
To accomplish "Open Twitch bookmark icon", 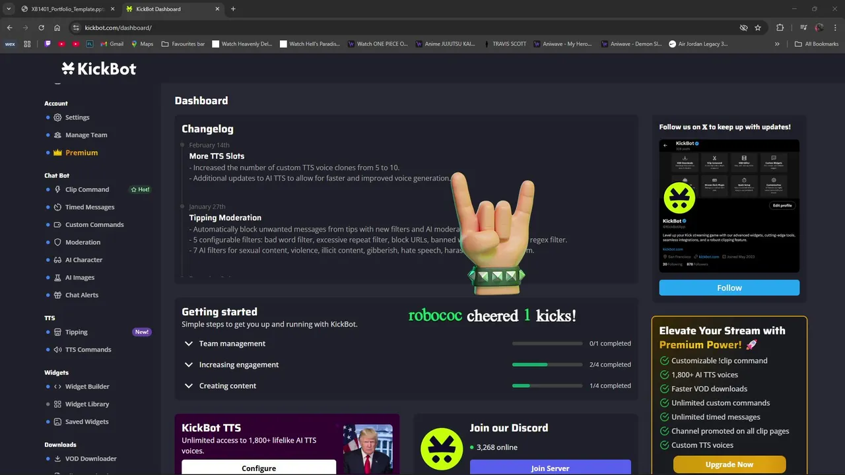I will [48, 44].
